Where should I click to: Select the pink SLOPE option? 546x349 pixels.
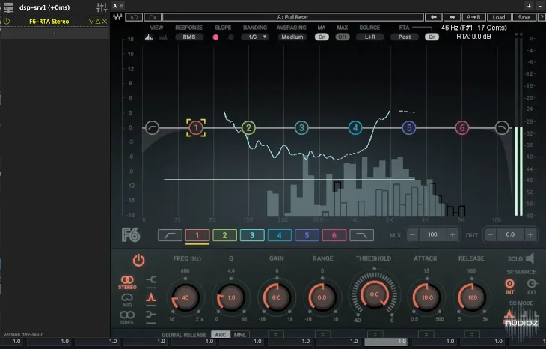[x=215, y=37]
